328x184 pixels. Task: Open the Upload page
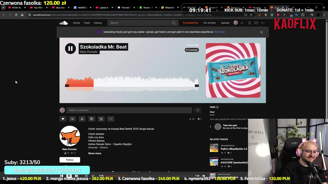[225, 23]
